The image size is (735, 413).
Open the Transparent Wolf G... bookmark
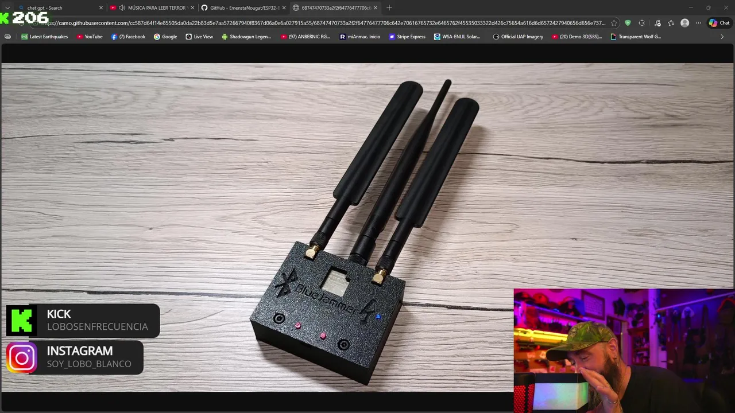(636, 37)
